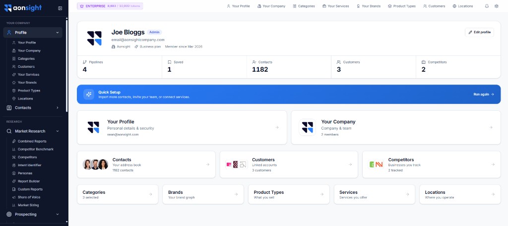Click the Share of Voice megaphone icon

[14, 197]
